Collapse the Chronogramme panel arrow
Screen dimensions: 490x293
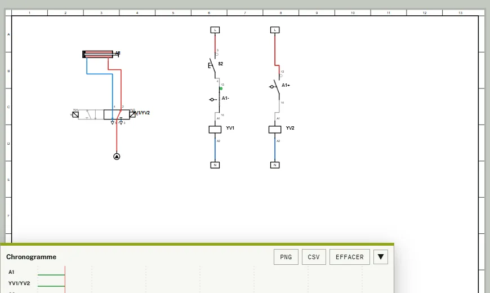(381, 257)
